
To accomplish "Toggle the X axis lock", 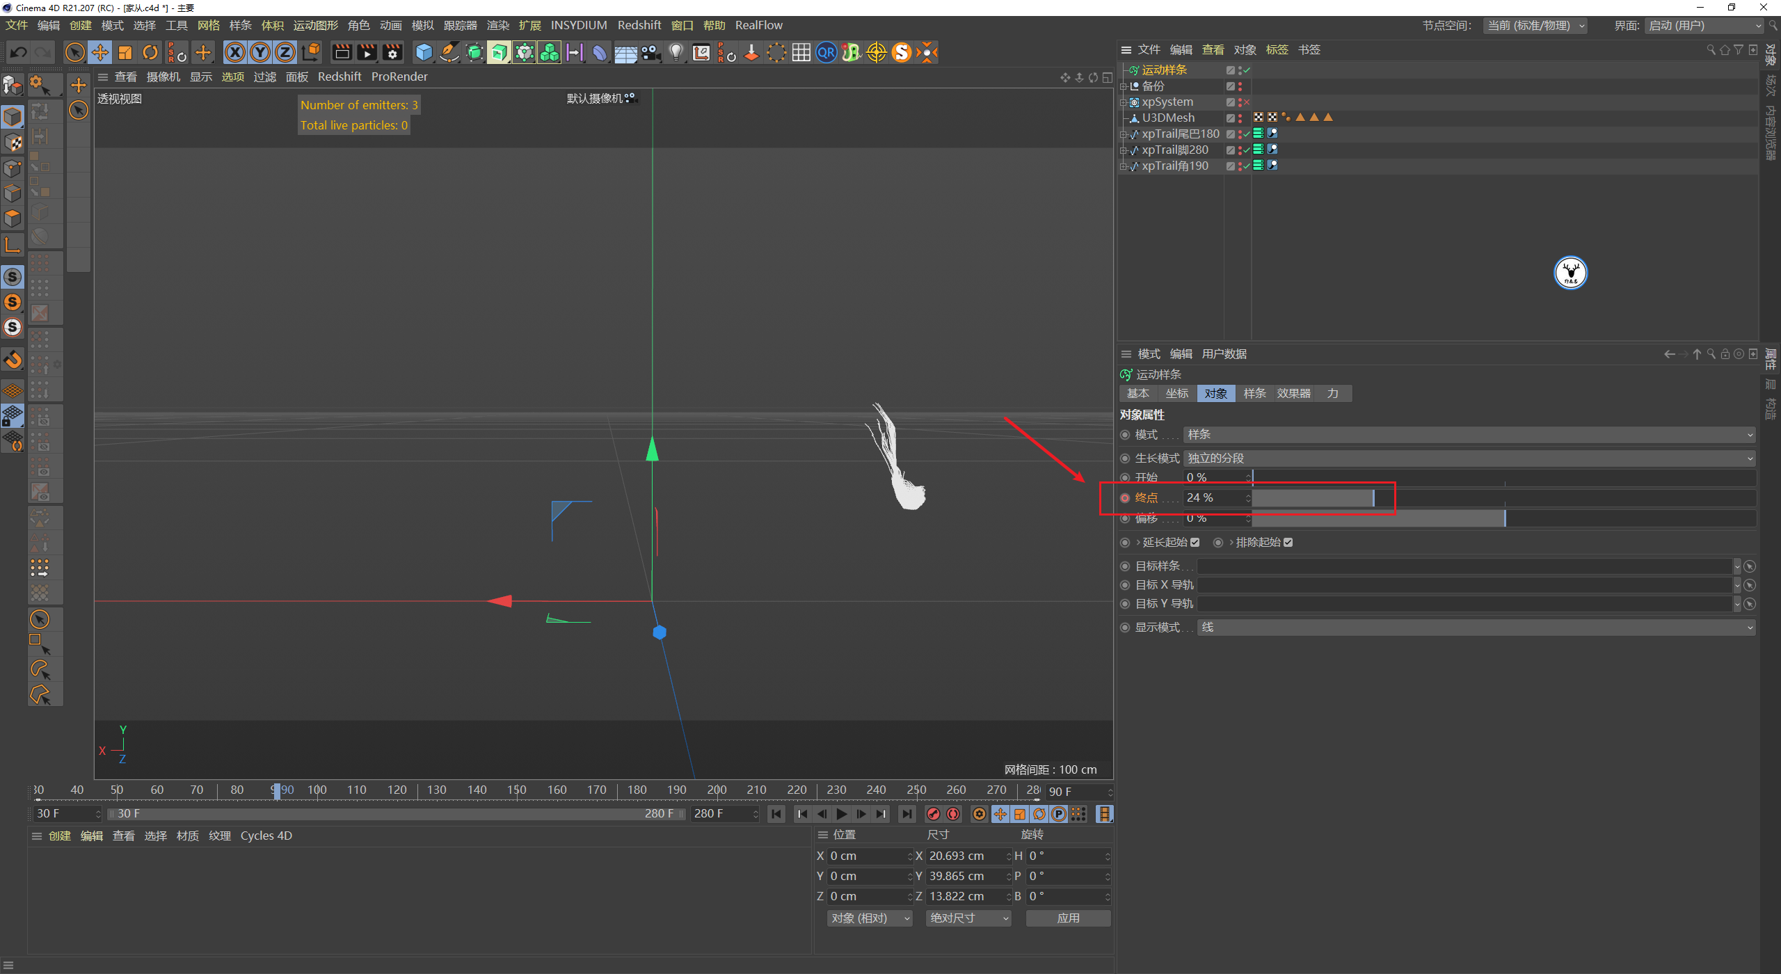I will (x=235, y=53).
